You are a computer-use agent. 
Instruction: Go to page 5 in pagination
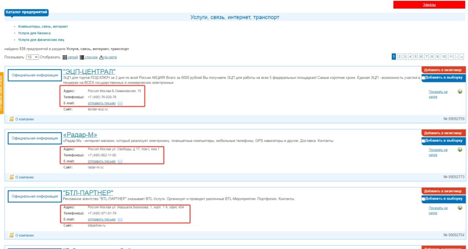tap(416, 57)
